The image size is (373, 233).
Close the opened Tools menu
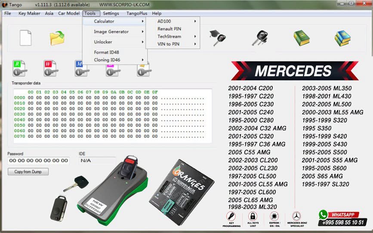point(90,13)
